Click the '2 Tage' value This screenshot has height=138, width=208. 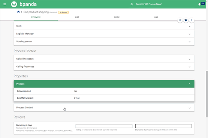point(77,98)
